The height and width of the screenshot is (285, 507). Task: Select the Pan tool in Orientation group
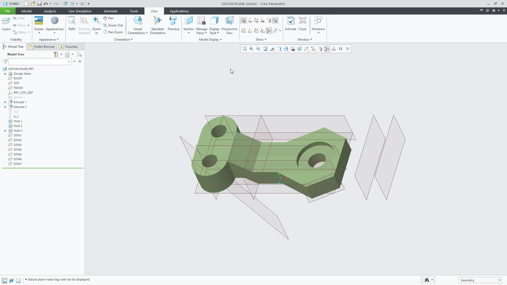click(x=109, y=18)
